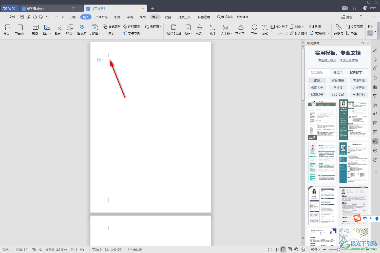This screenshot has width=380, height=253.
Task: Open header and footer (页眉和页脚)
Action: click(174, 30)
